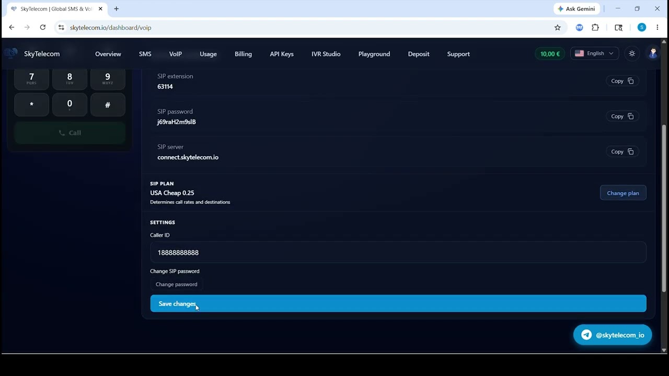The width and height of the screenshot is (669, 376).
Task: Open the Deposit menu item
Action: click(419, 54)
